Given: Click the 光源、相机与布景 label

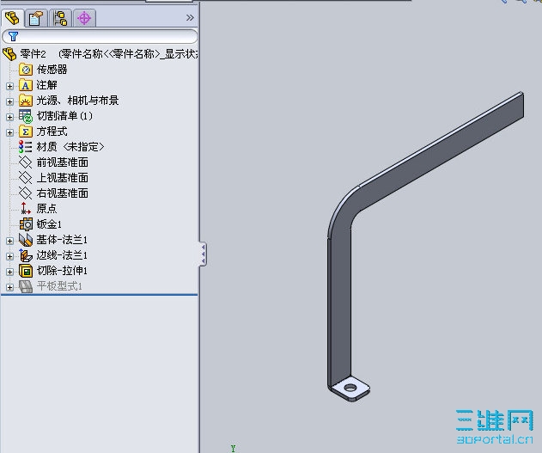Looking at the screenshot, I should click(77, 101).
